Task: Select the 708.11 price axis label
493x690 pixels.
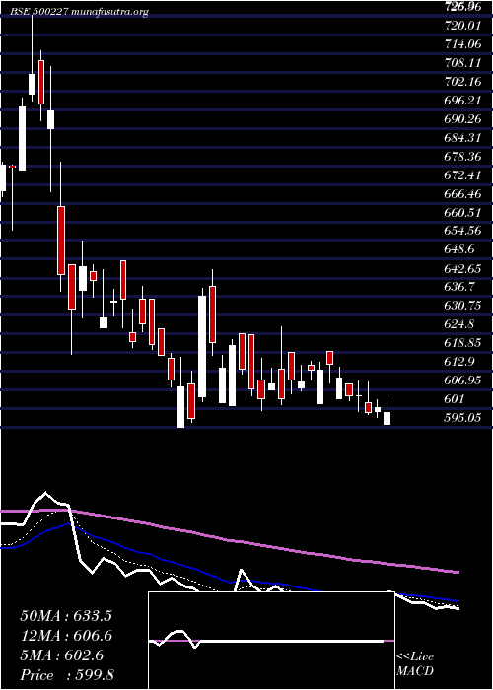Action: tap(461, 63)
